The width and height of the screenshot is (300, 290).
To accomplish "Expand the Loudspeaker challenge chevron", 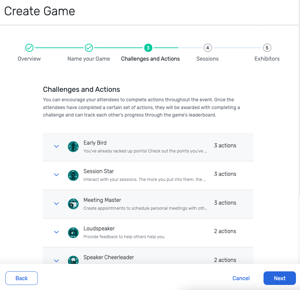I will coord(56,232).
